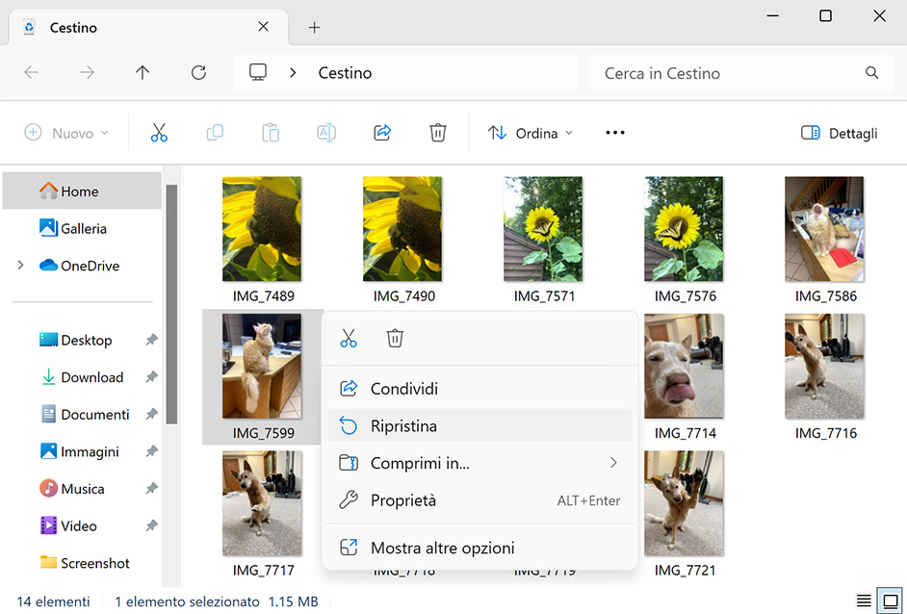The image size is (907, 614).
Task: Click the Up arrow navigation icon
Action: (x=143, y=73)
